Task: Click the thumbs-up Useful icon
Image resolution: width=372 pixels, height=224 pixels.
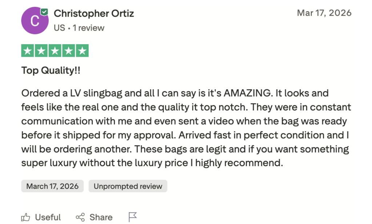Action: 25,217
